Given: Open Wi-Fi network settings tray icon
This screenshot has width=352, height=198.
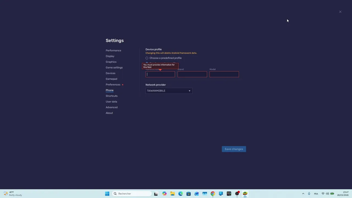Looking at the screenshot, I should pyautogui.click(x=323, y=194).
